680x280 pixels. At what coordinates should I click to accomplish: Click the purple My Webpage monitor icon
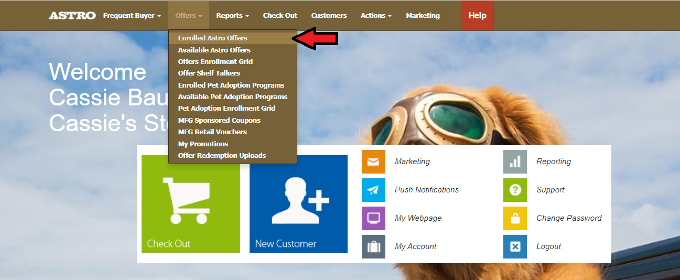click(x=373, y=218)
